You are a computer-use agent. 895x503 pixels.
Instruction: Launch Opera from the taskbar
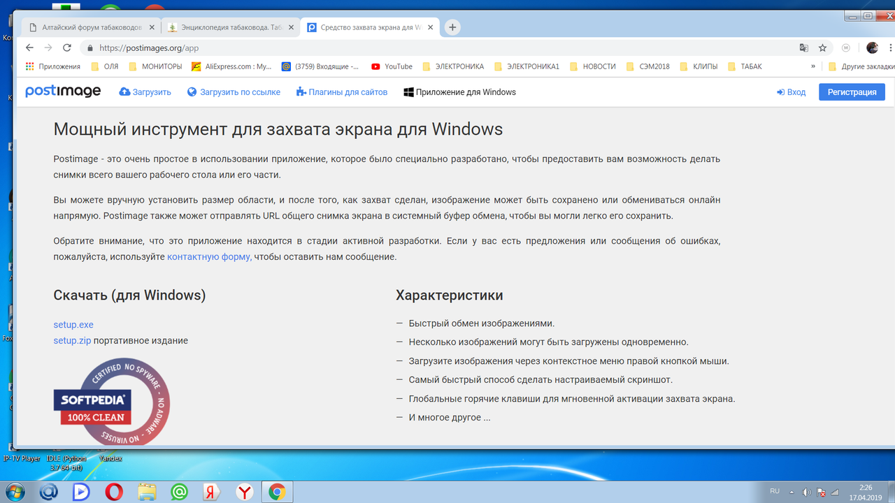114,492
